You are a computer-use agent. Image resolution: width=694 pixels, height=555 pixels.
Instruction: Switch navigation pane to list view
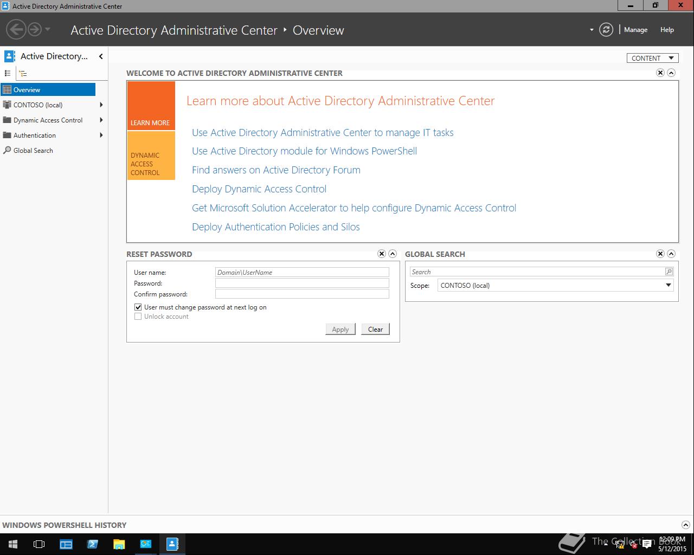click(x=8, y=73)
